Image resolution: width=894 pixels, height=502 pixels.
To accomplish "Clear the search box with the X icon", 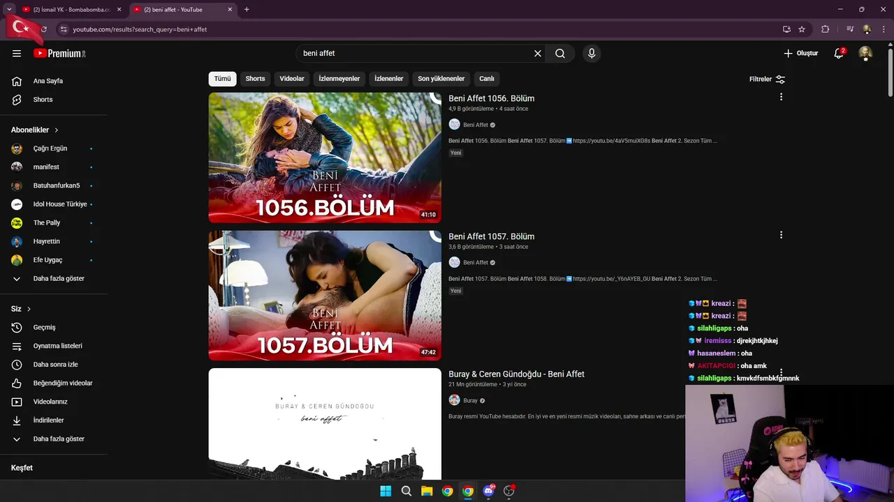I will tap(538, 53).
